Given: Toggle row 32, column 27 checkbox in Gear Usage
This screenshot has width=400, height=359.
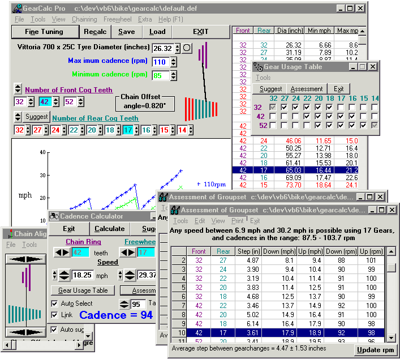Looking at the screenshot, I should (x=284, y=107).
